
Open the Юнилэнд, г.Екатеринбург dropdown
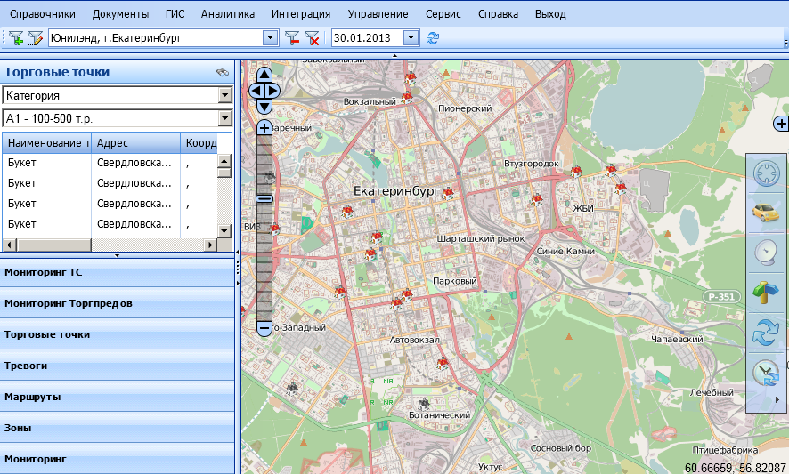pyautogui.click(x=270, y=38)
